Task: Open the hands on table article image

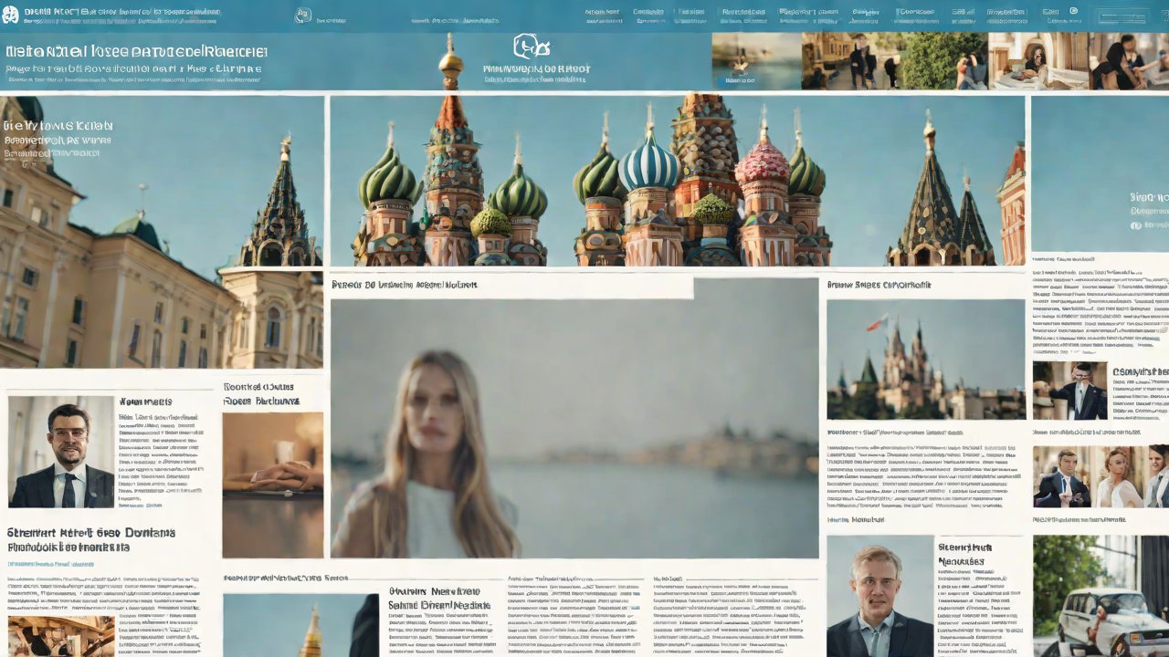Action: 272,484
